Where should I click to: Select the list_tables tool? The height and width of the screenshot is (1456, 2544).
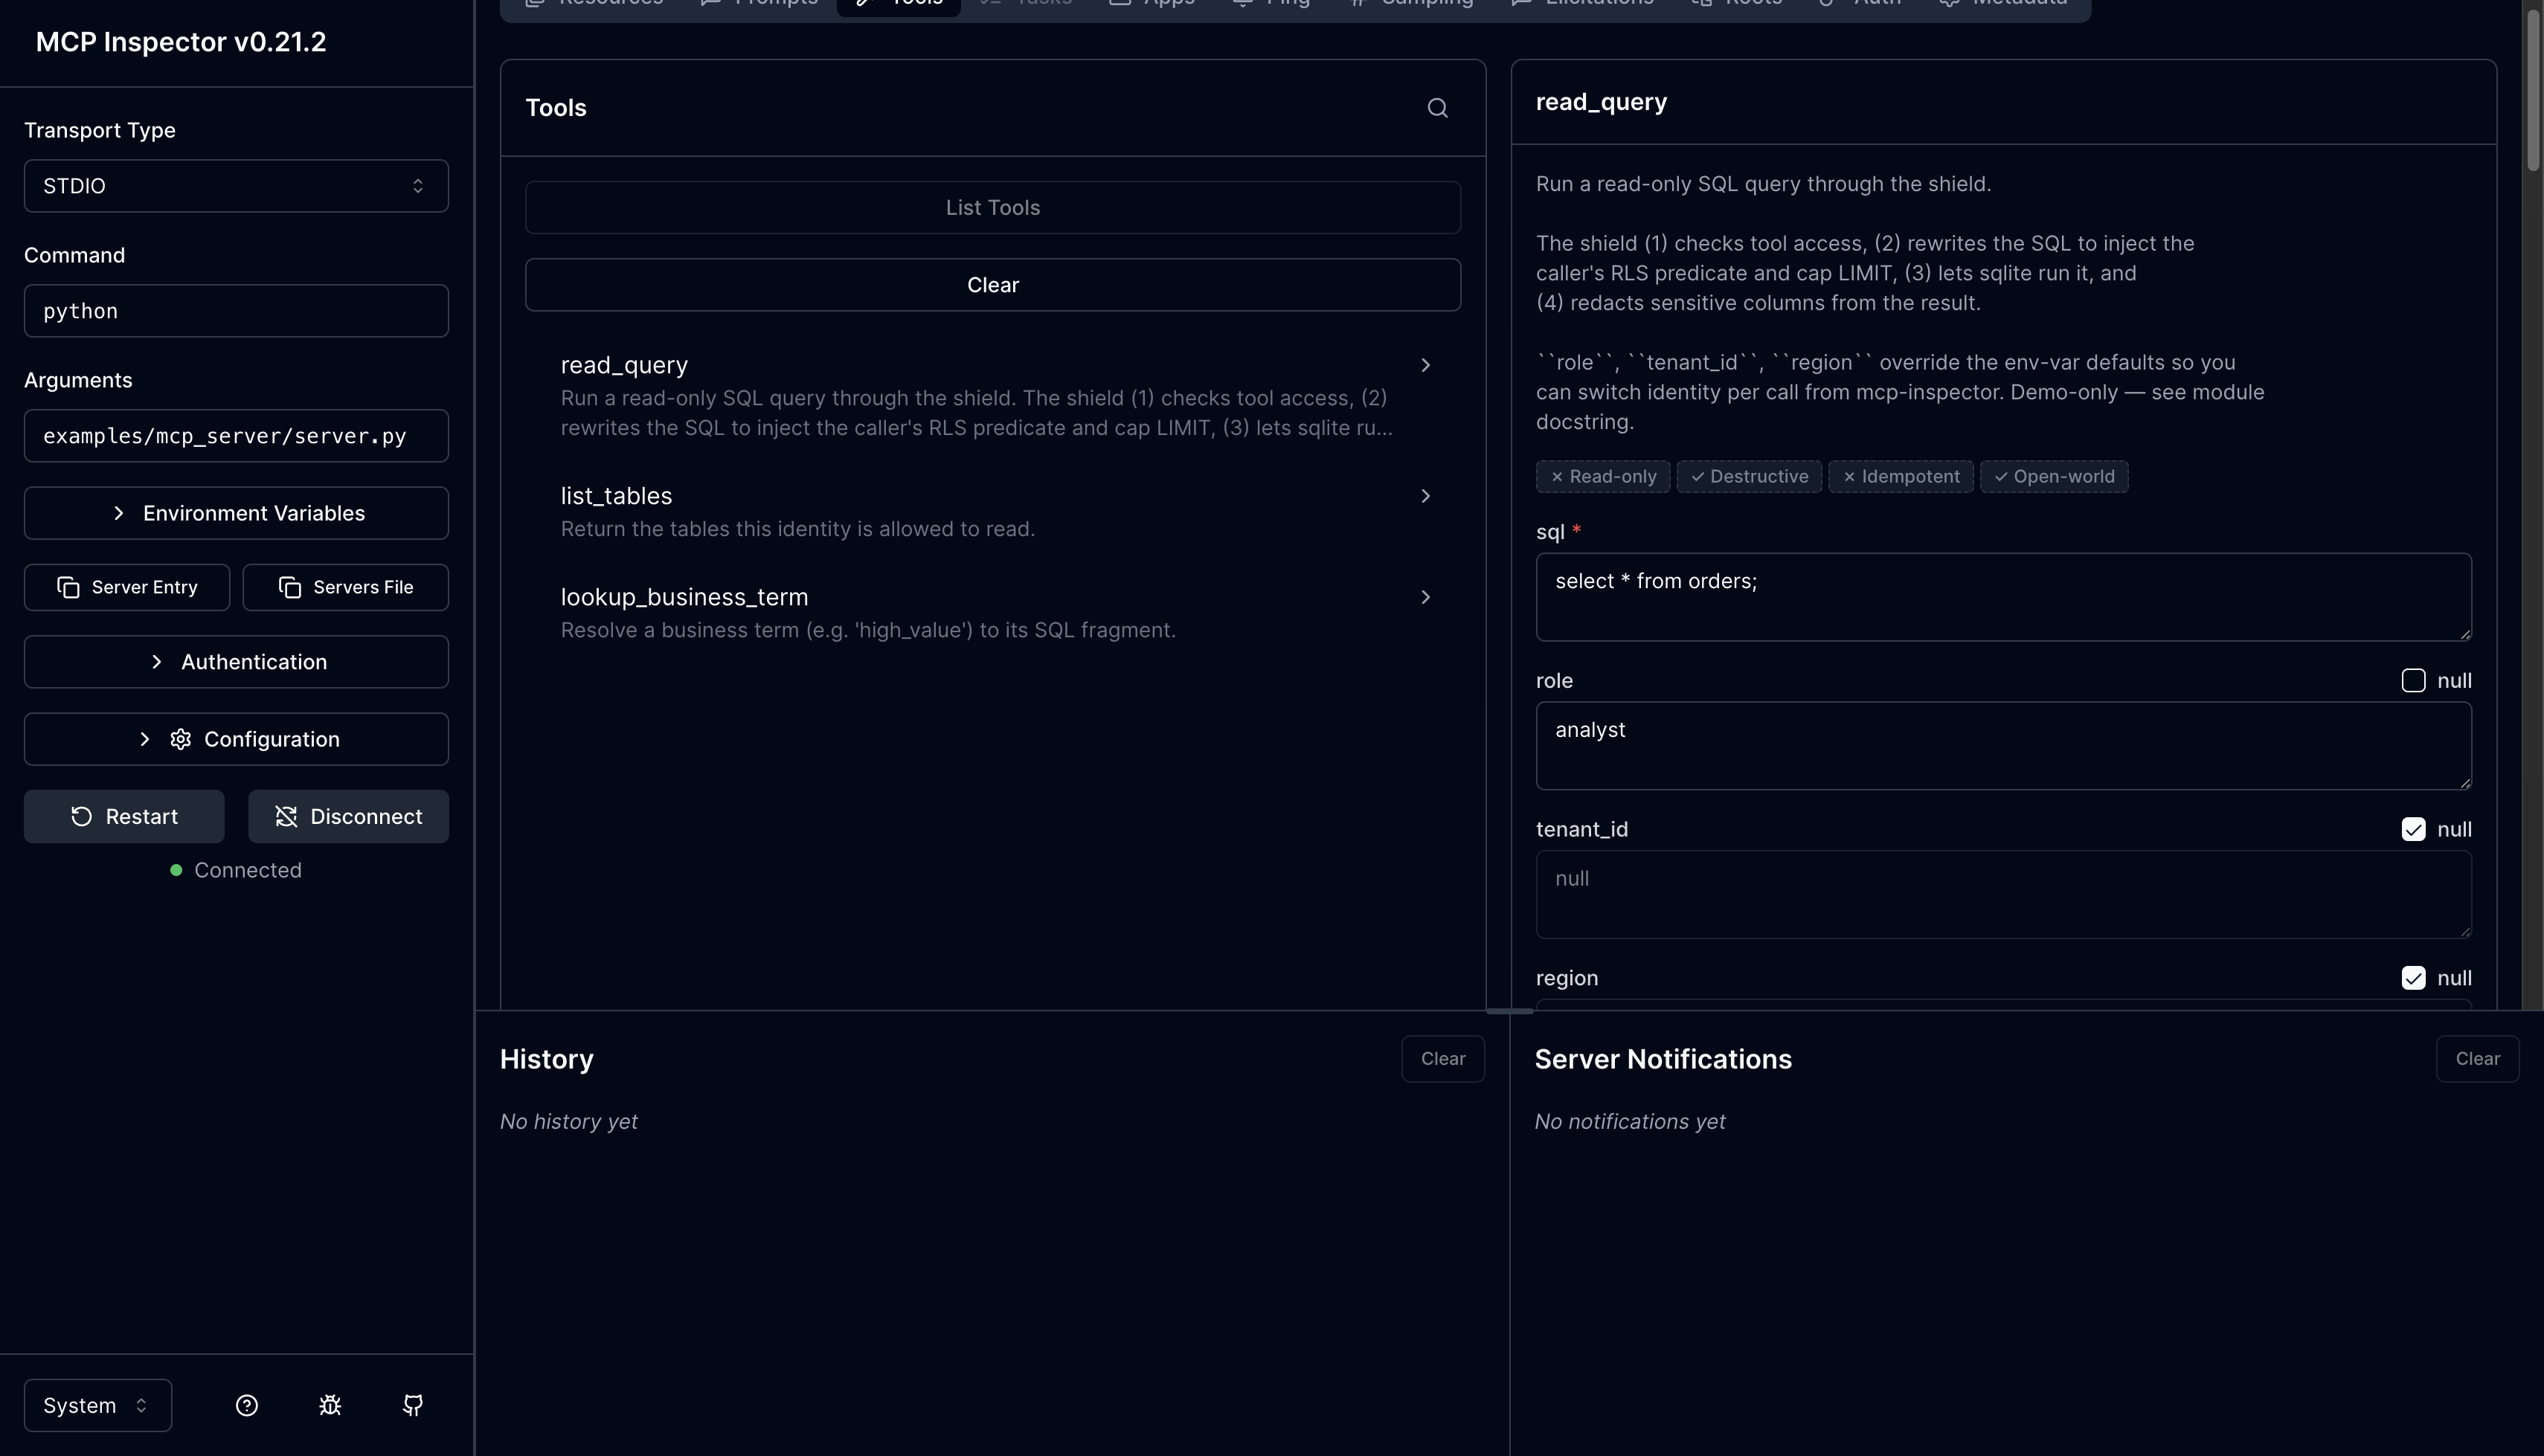click(x=993, y=511)
